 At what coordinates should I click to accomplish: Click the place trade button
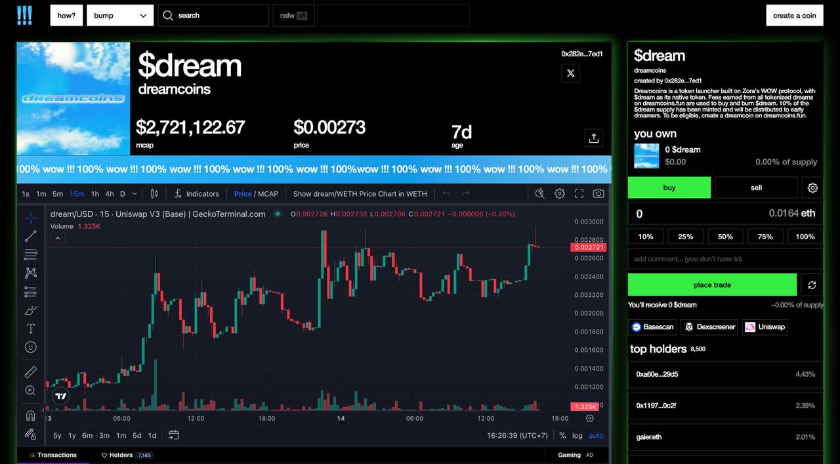tap(712, 285)
